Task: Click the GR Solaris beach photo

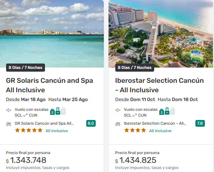Action: tap(52, 32)
